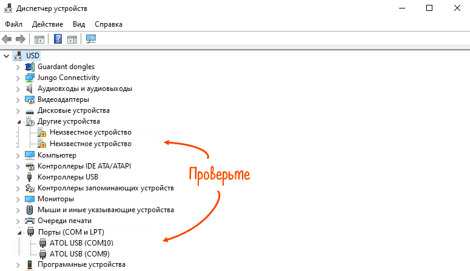The height and width of the screenshot is (271, 470).
Task: Minimize the Диспетчер устройств window
Action: pyautogui.click(x=402, y=8)
